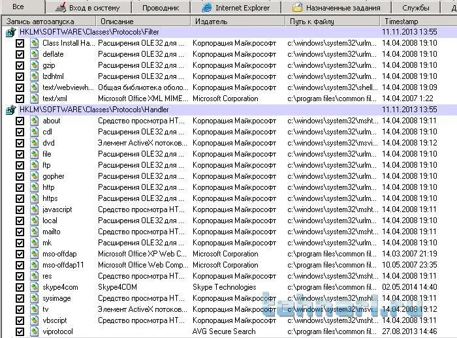The width and height of the screenshot is (457, 338).
Task: Uncheck the about handler checkbox
Action: click(20, 121)
